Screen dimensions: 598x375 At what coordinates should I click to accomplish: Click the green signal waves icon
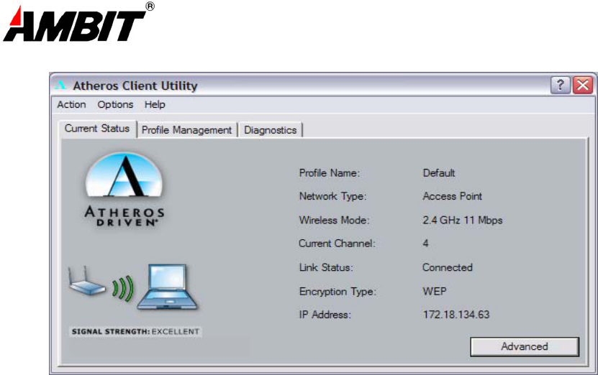pyautogui.click(x=123, y=288)
